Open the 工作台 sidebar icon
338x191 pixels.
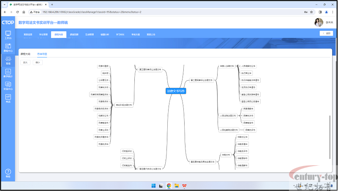(x=8, y=35)
